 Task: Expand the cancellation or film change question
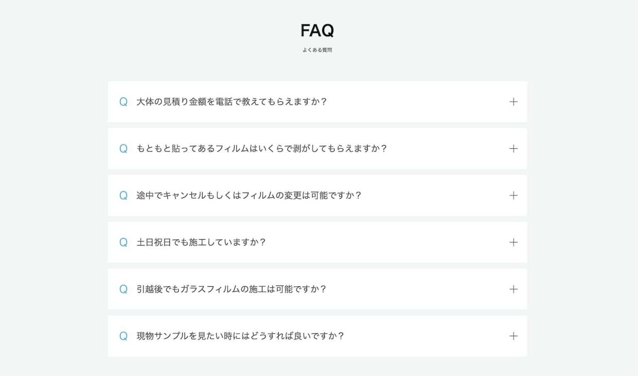(514, 196)
